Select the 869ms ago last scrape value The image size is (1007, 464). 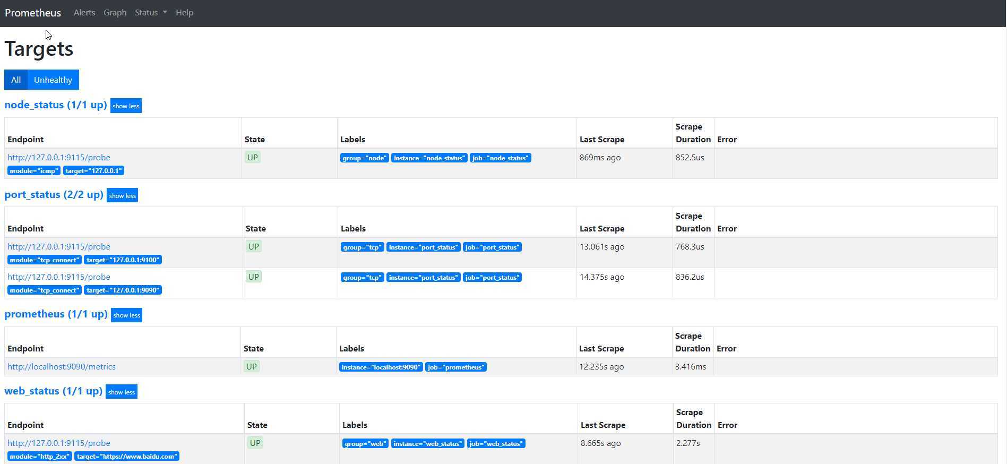click(x=600, y=158)
